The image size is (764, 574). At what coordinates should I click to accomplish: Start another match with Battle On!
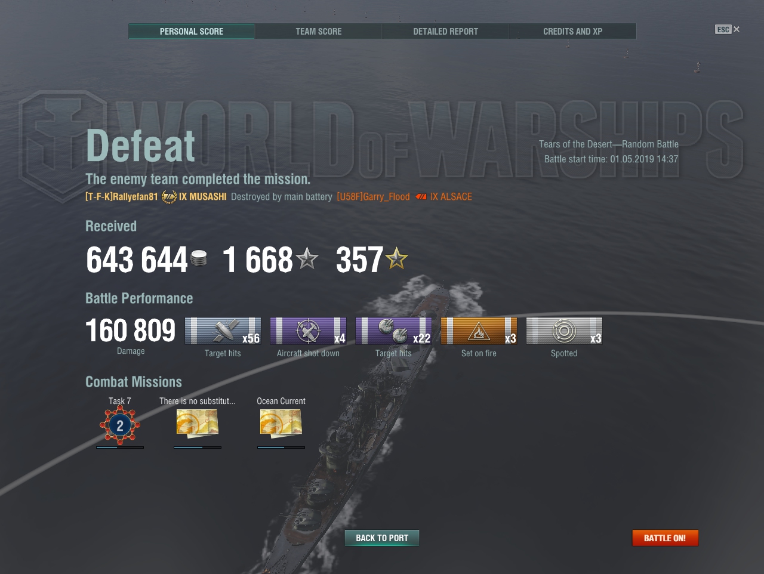click(x=665, y=538)
